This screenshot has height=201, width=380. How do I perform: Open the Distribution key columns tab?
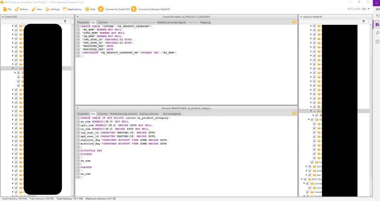pos(123,114)
